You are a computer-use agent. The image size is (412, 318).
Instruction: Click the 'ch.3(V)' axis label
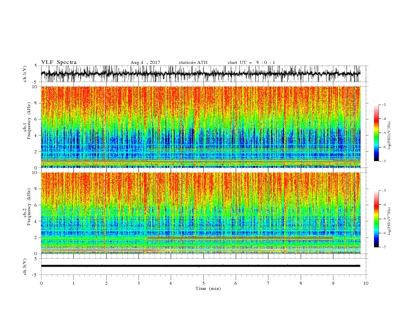pos(25,267)
